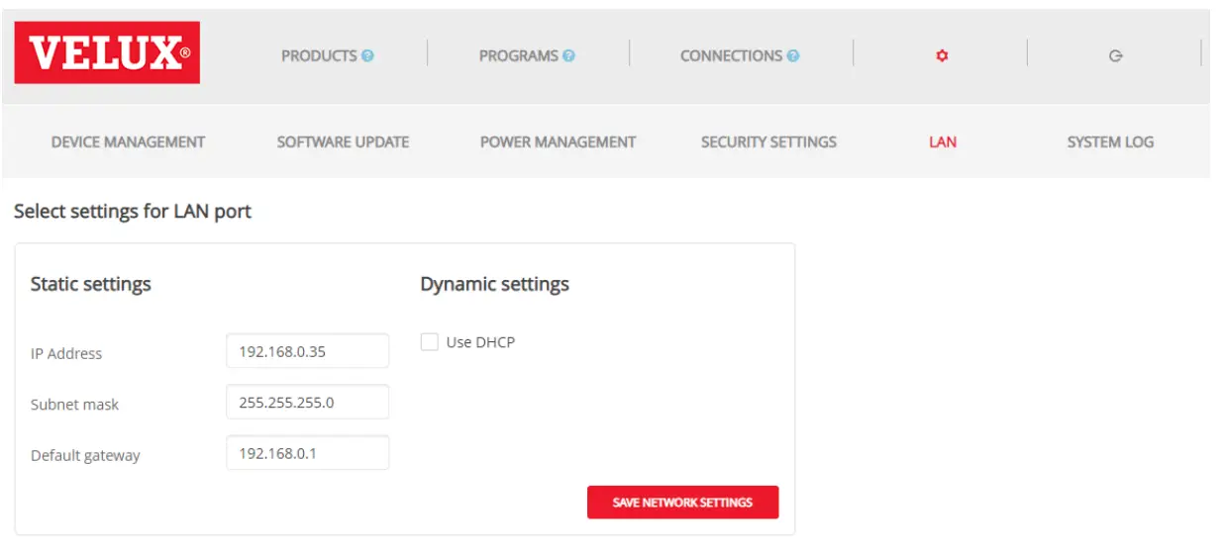The height and width of the screenshot is (552, 1222).
Task: Click the 'Use DHCP' label text
Action: (480, 342)
